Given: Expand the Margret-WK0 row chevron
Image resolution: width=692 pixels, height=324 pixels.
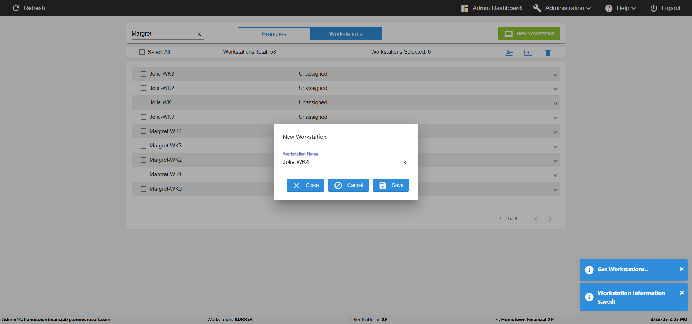Looking at the screenshot, I should pyautogui.click(x=555, y=190).
